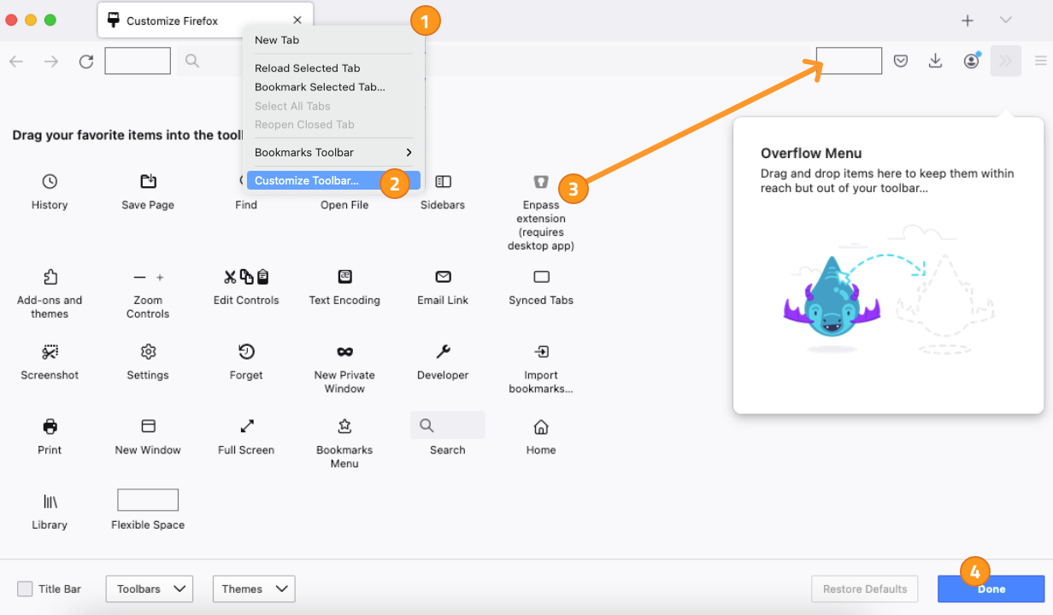
Task: Click the Reload page button
Action: tap(86, 61)
